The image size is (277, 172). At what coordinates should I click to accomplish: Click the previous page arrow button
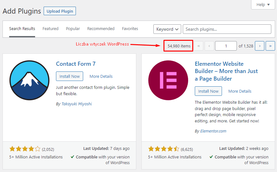209,46
